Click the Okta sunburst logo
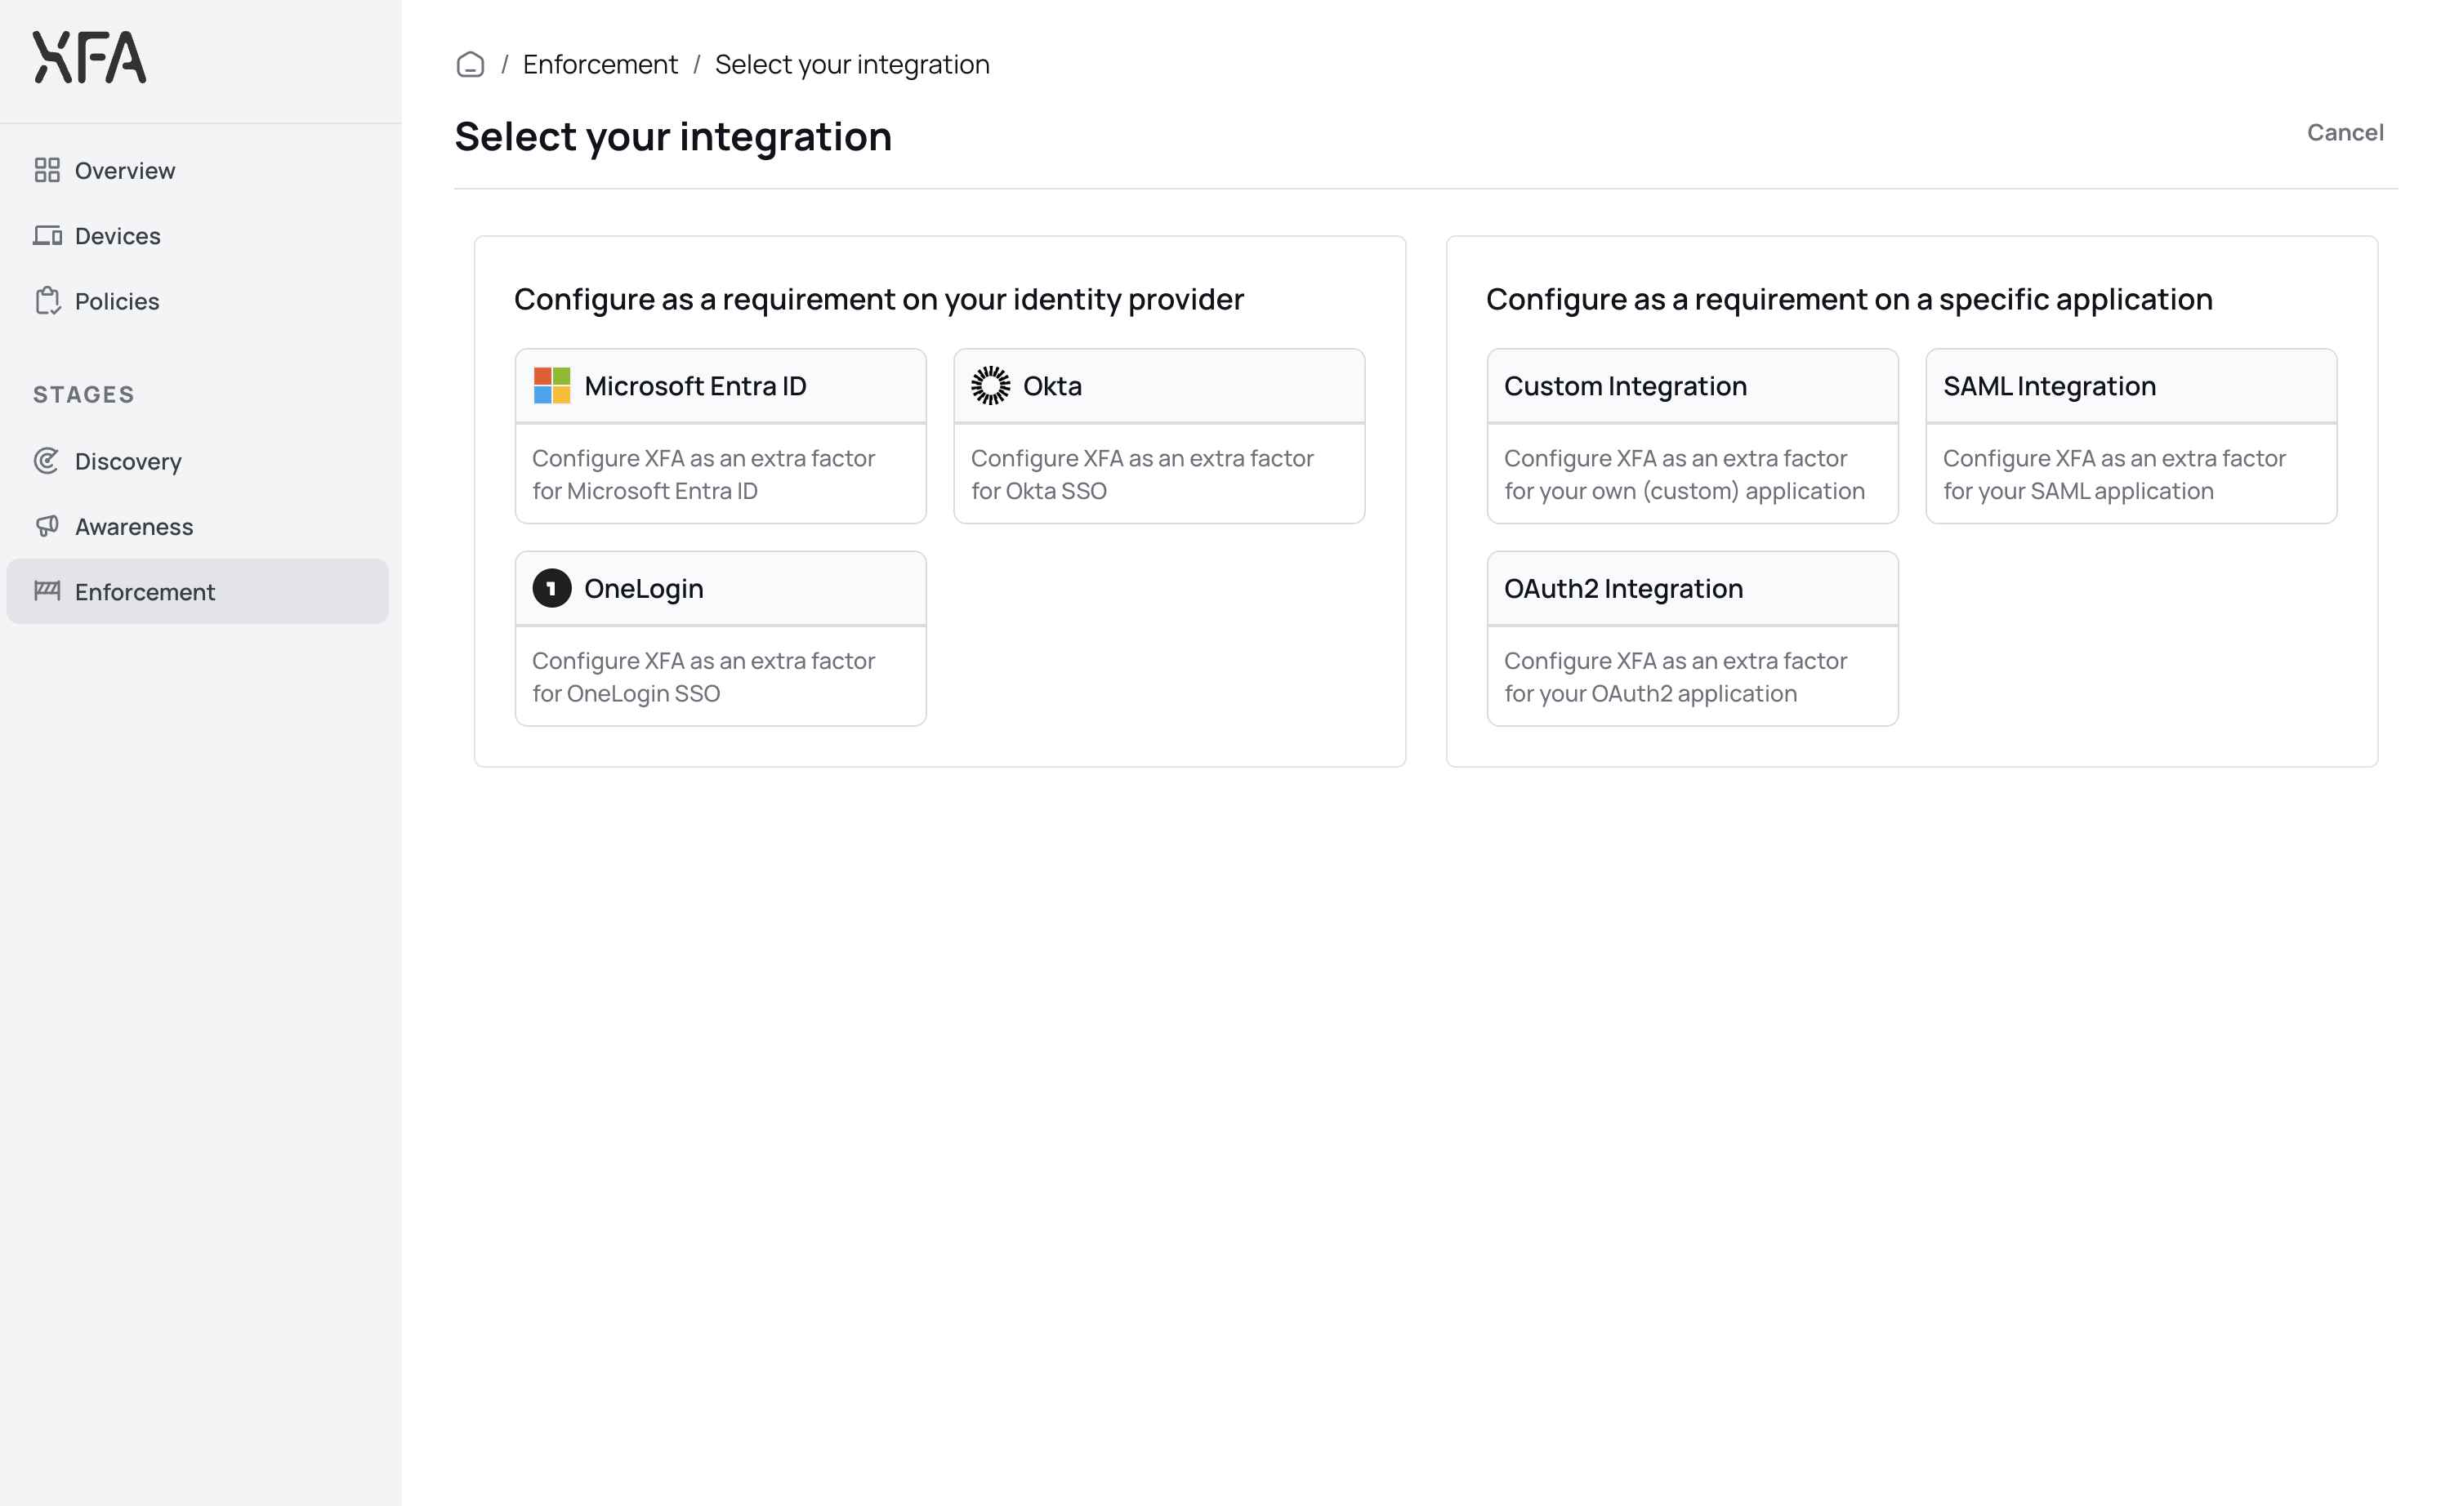Viewport: 2441px width, 1506px height. (990, 385)
